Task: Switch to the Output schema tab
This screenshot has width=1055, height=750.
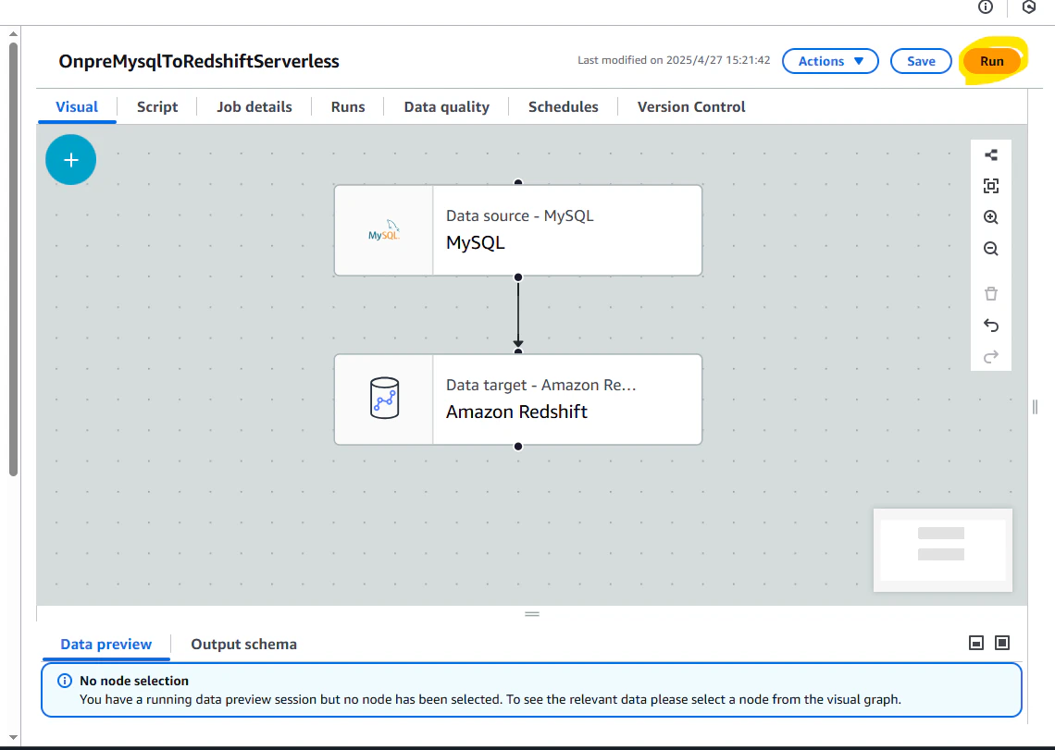Action: pyautogui.click(x=243, y=645)
